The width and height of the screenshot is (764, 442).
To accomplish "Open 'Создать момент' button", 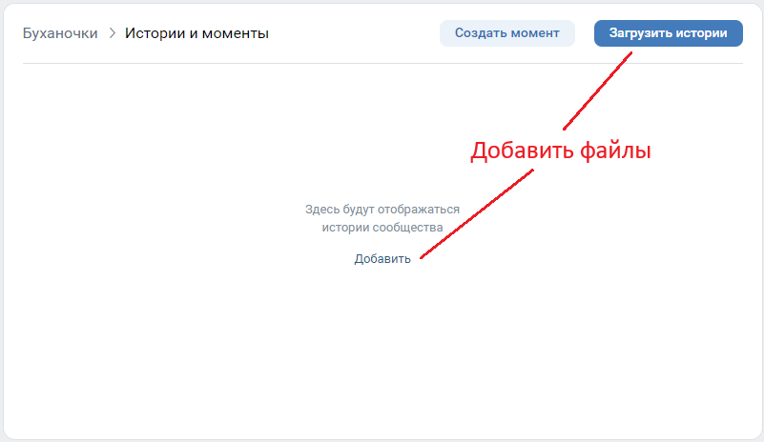I will (507, 33).
